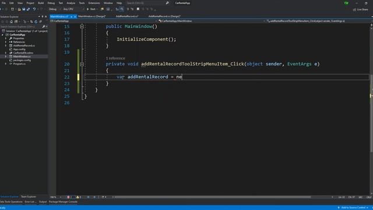Click the Open File folder icon
Viewport: 373px width, 210px height.
tap(19, 9)
